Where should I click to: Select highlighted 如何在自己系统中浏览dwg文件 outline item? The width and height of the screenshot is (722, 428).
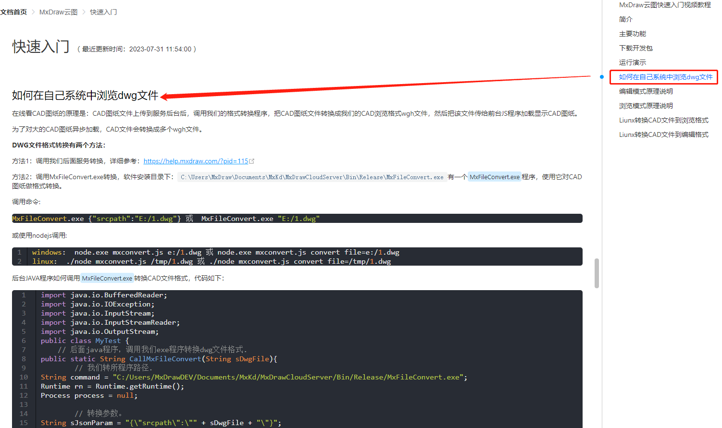coord(665,77)
